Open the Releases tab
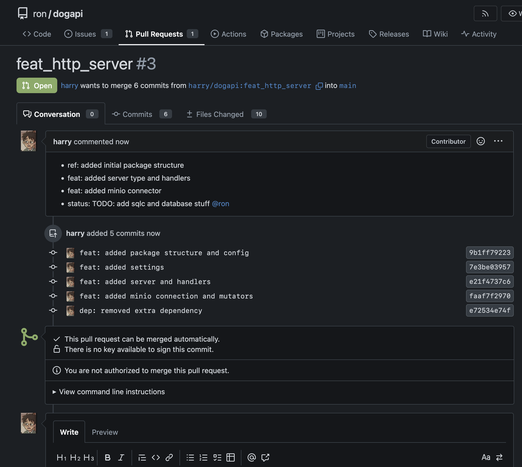Viewport: 522px width, 467px height. coord(389,34)
